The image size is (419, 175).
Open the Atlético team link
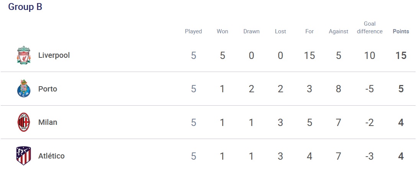(51, 156)
